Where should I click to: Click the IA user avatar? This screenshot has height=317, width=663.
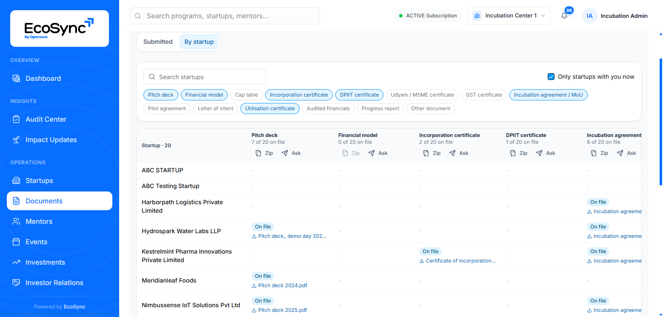[589, 16]
